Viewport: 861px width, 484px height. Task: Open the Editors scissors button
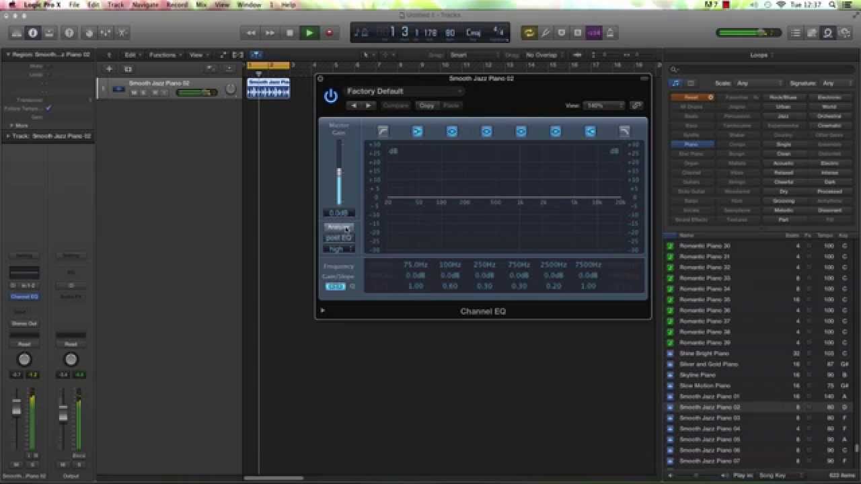122,33
